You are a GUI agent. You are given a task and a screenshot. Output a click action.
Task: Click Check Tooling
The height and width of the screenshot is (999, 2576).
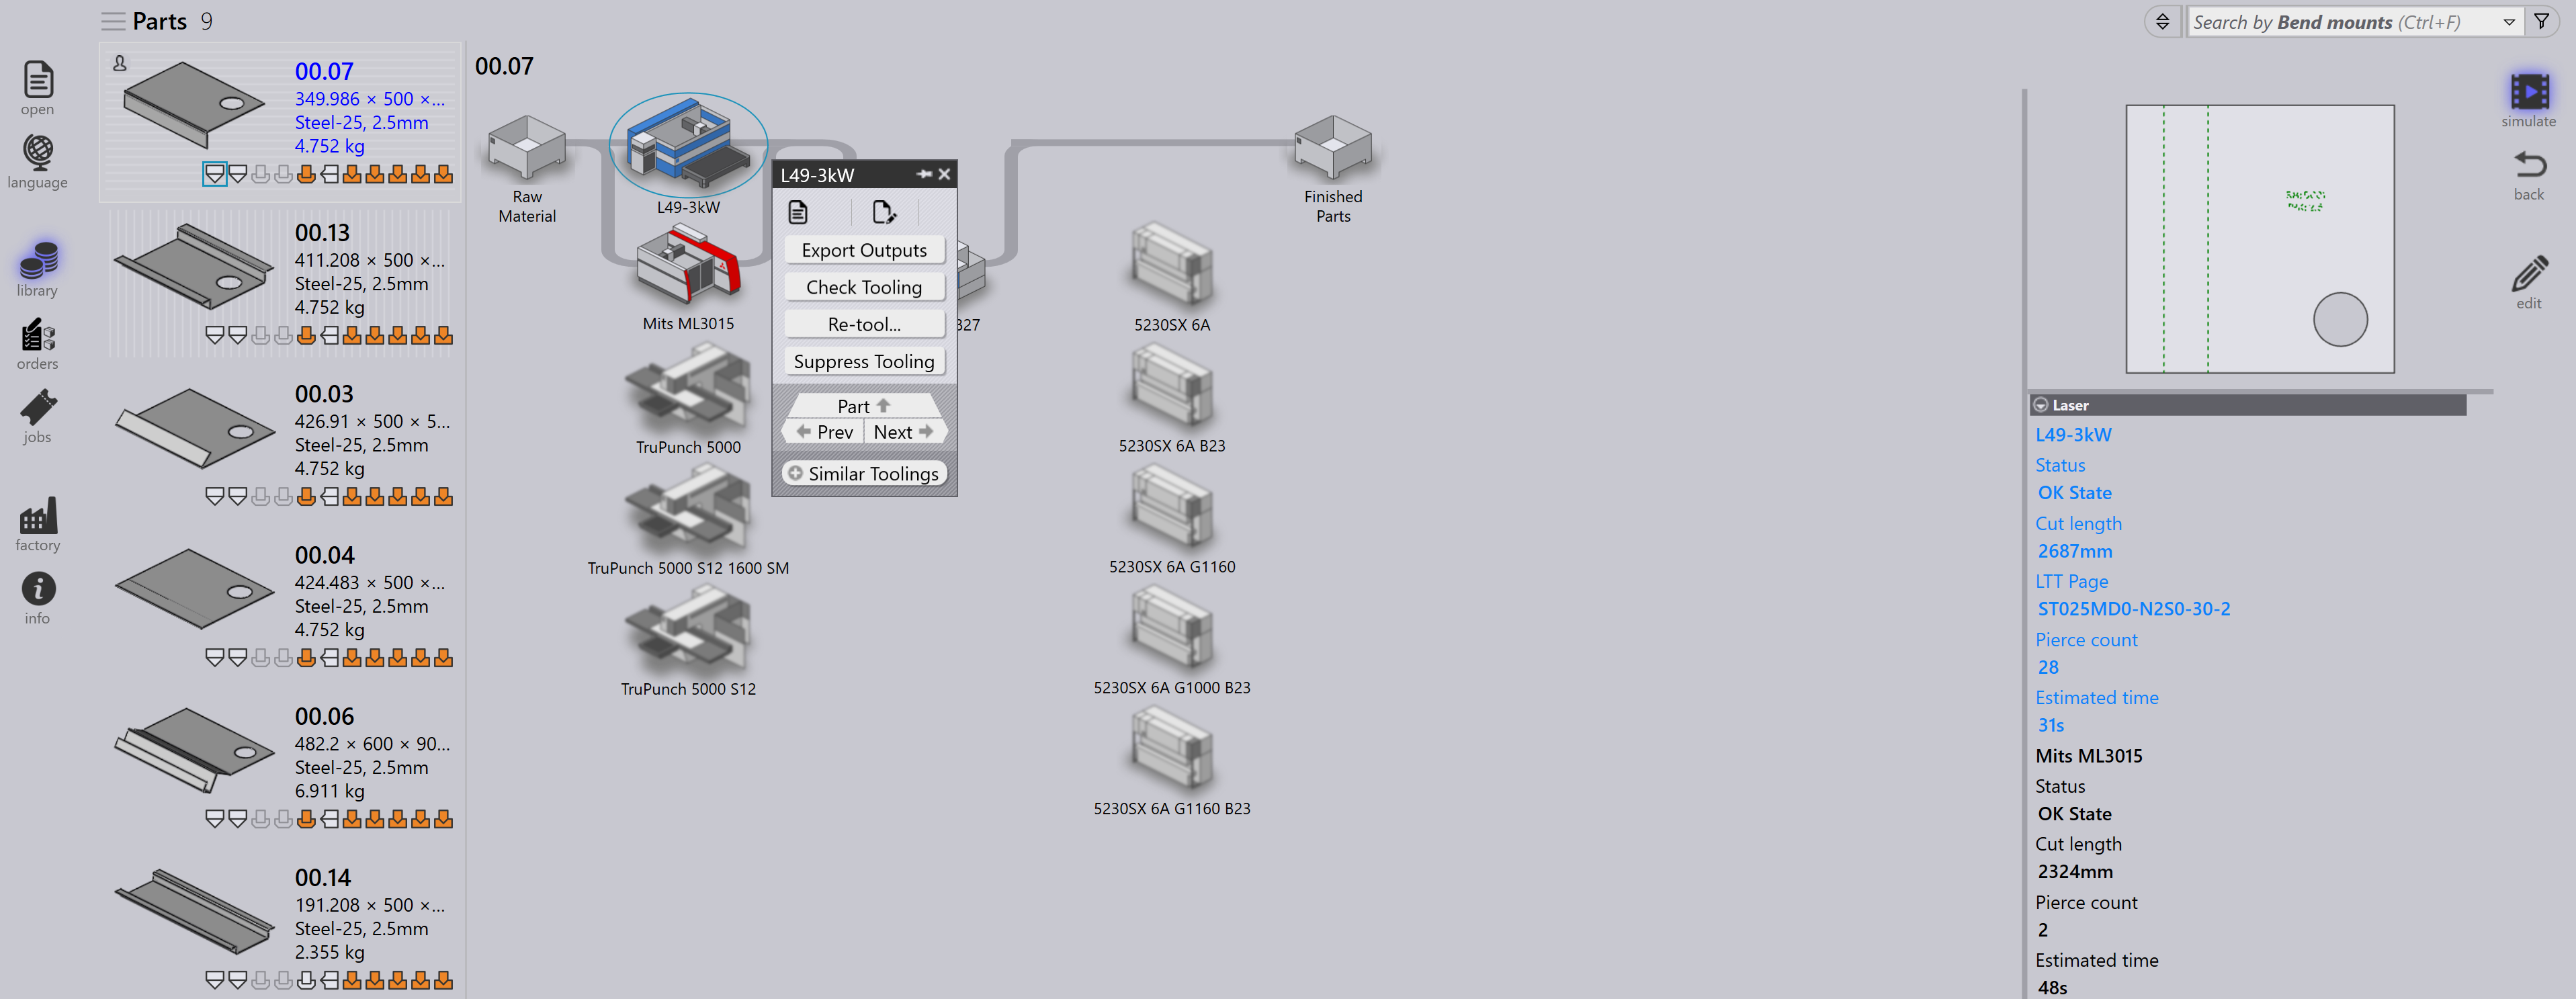coord(864,287)
